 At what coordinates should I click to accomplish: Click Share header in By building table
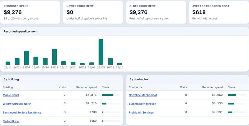105,87
